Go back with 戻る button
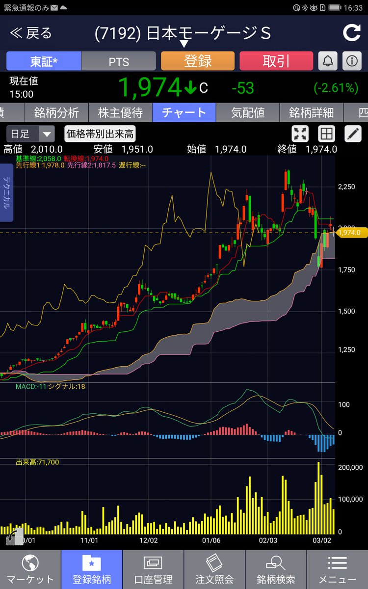The height and width of the screenshot is (589, 368). [x=31, y=33]
